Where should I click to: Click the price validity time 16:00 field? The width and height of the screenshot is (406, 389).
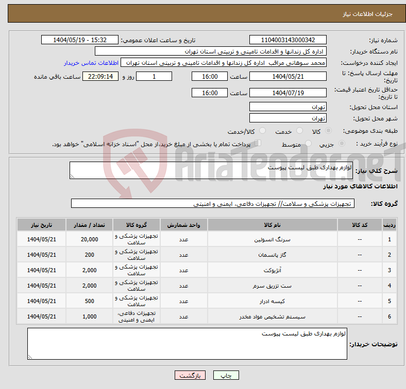(x=210, y=93)
